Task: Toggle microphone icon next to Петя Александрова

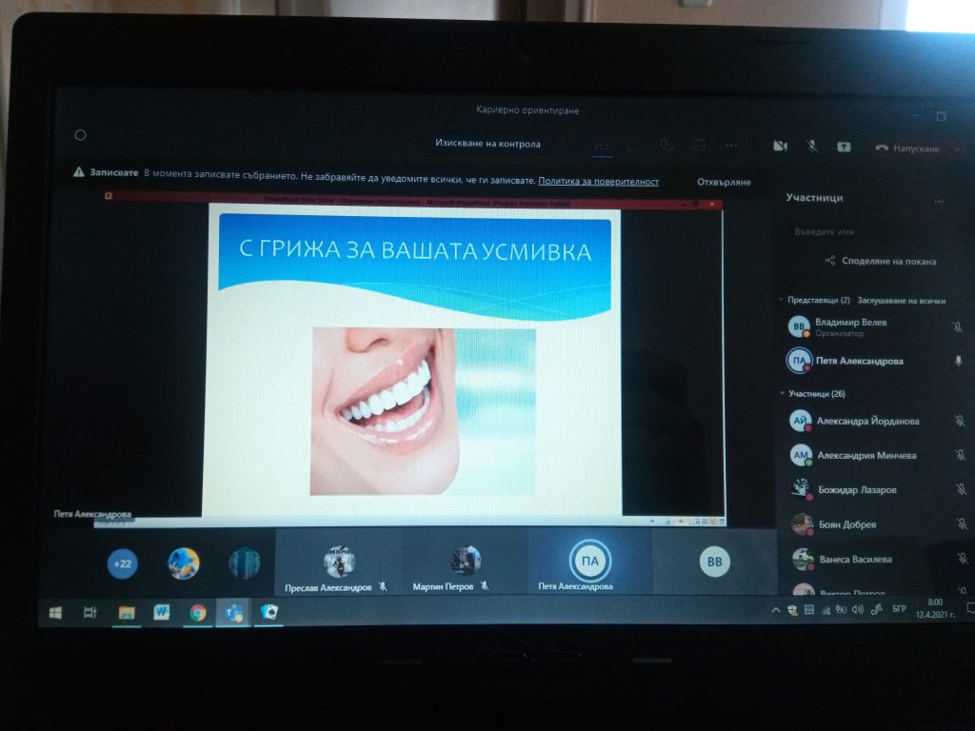Action: tap(959, 361)
